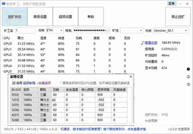Open the 查看收益 earnings link
The height and width of the screenshot is (134, 193).
[x=151, y=43]
